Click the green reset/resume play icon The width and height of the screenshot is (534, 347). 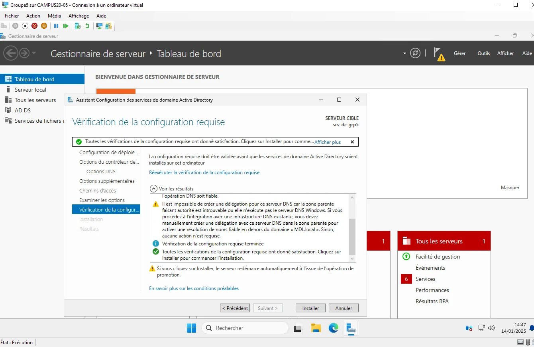point(66,26)
